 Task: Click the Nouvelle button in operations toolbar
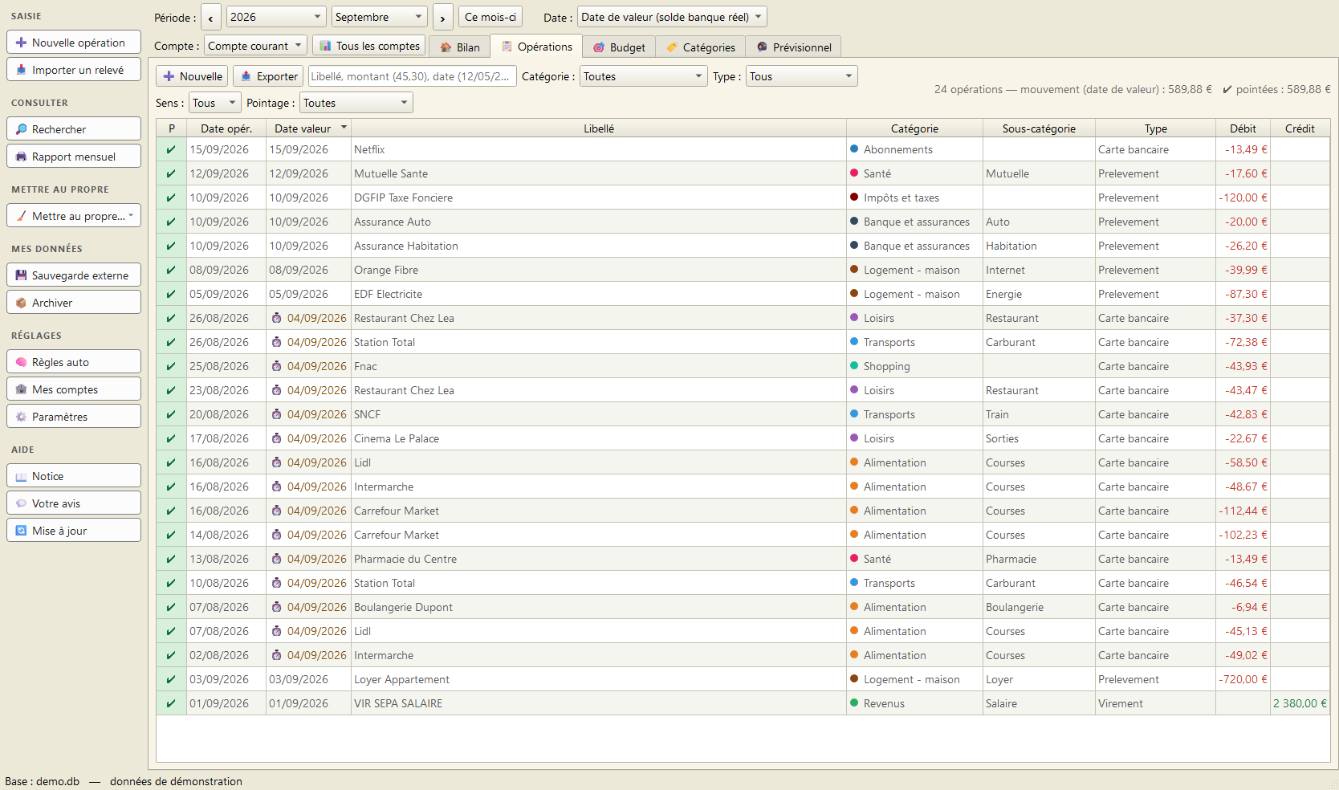pyautogui.click(x=193, y=76)
